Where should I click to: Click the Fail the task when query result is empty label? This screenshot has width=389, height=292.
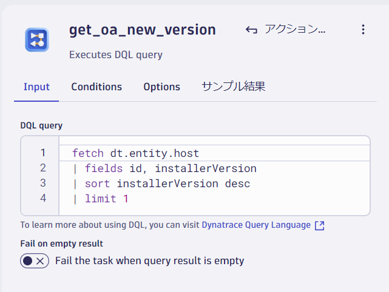(149, 261)
